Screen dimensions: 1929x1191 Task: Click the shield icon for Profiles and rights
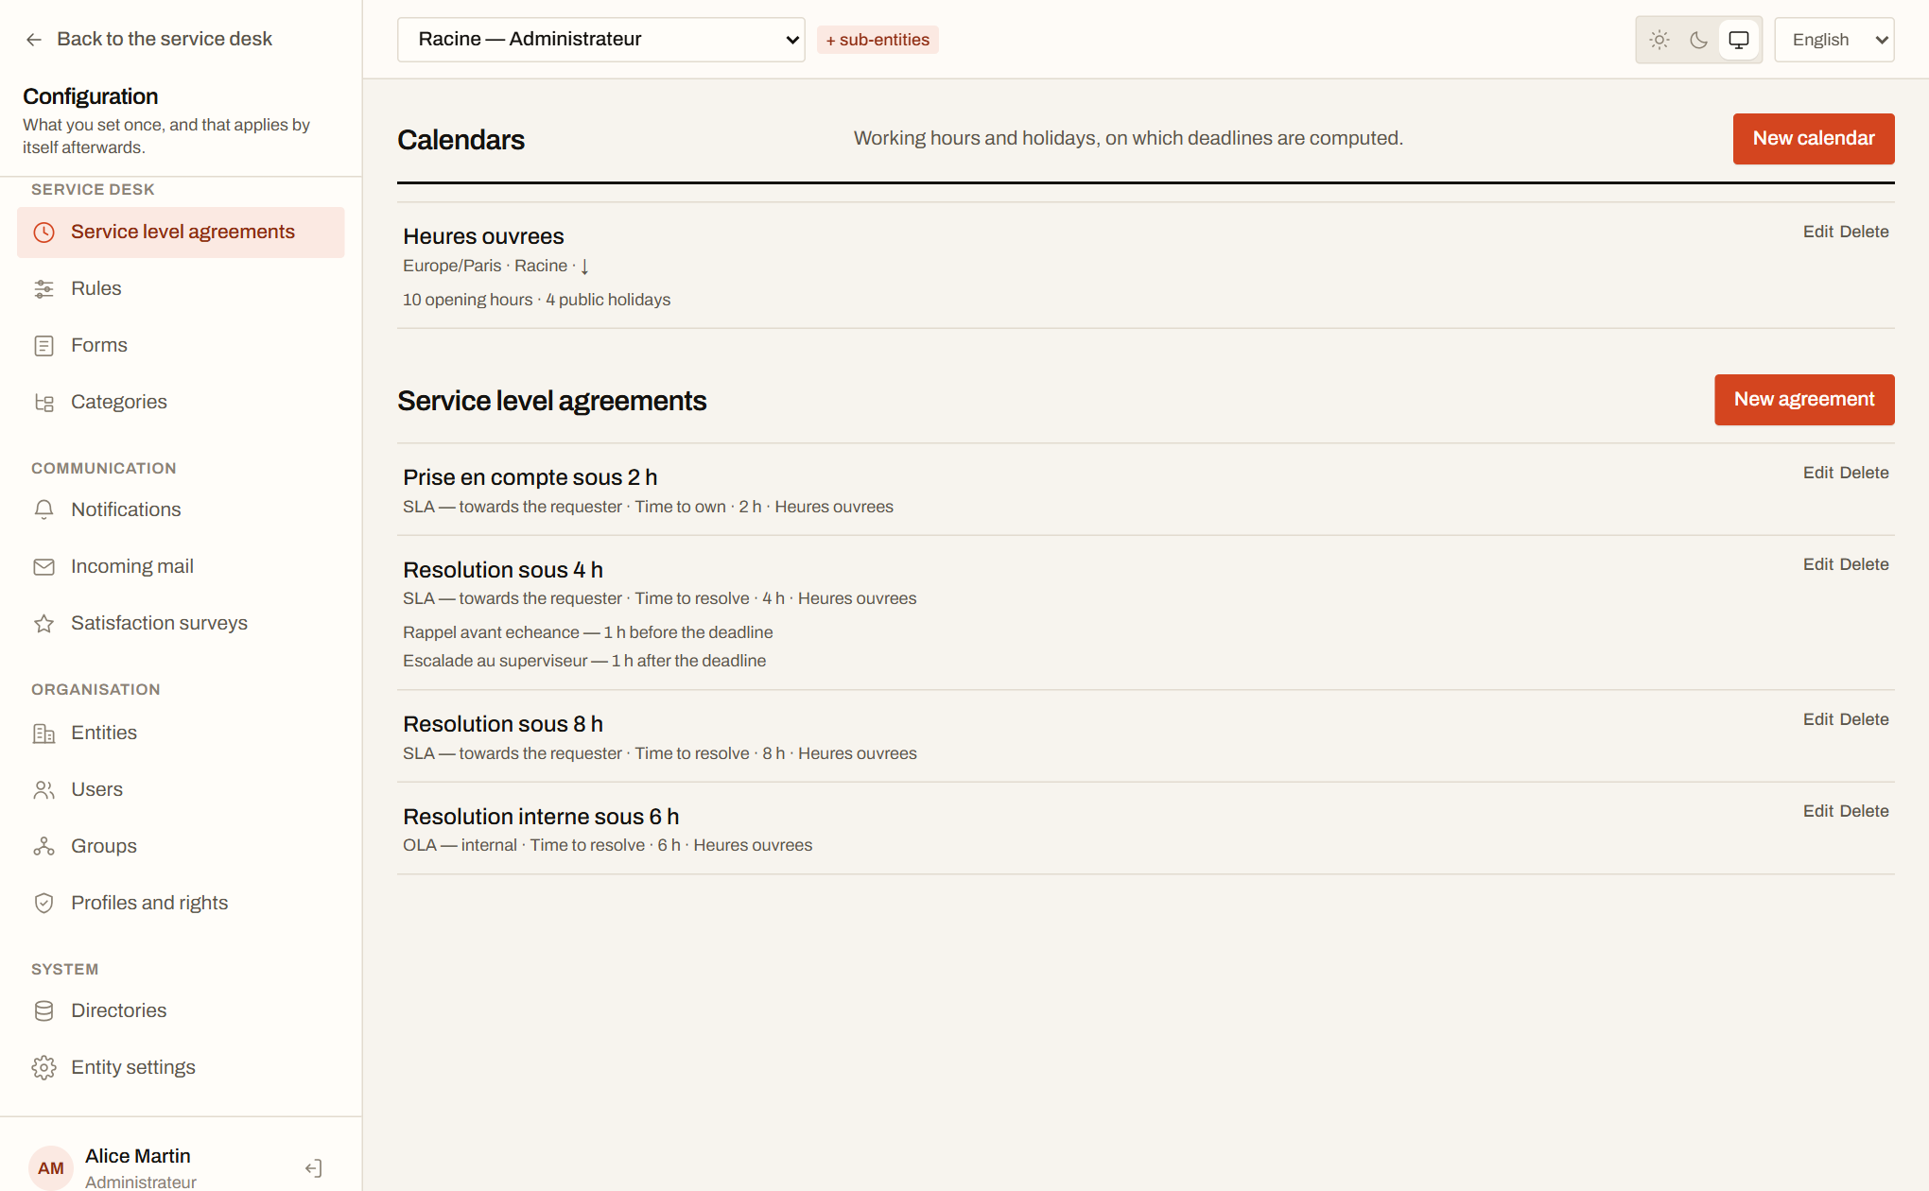(x=44, y=904)
